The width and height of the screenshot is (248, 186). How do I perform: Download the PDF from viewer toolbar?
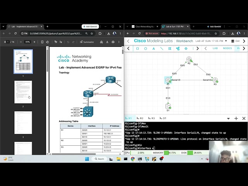[107, 42]
